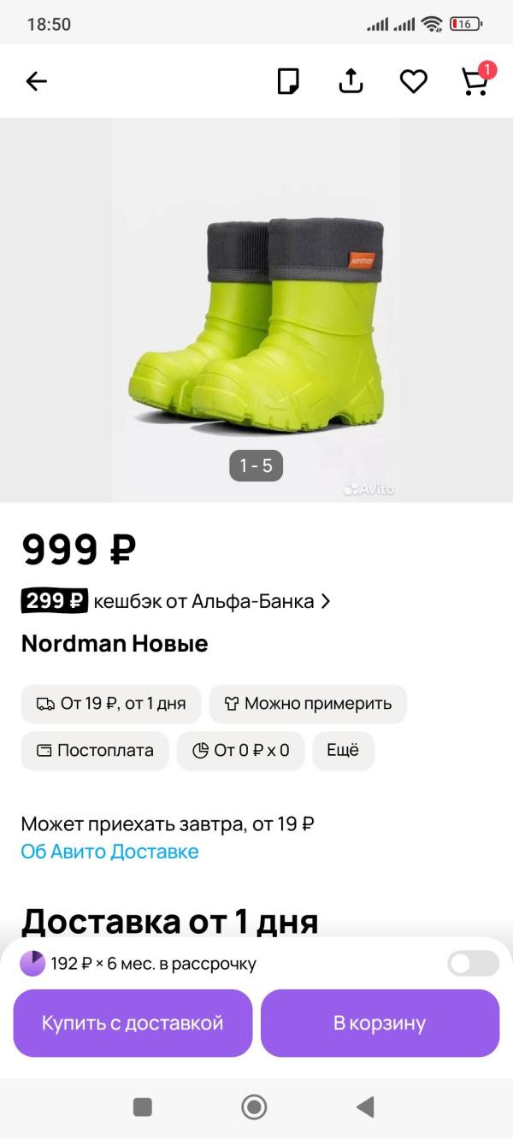This screenshot has height=1139, width=513.
Task: Tap the Android back triangle
Action: 365,1107
